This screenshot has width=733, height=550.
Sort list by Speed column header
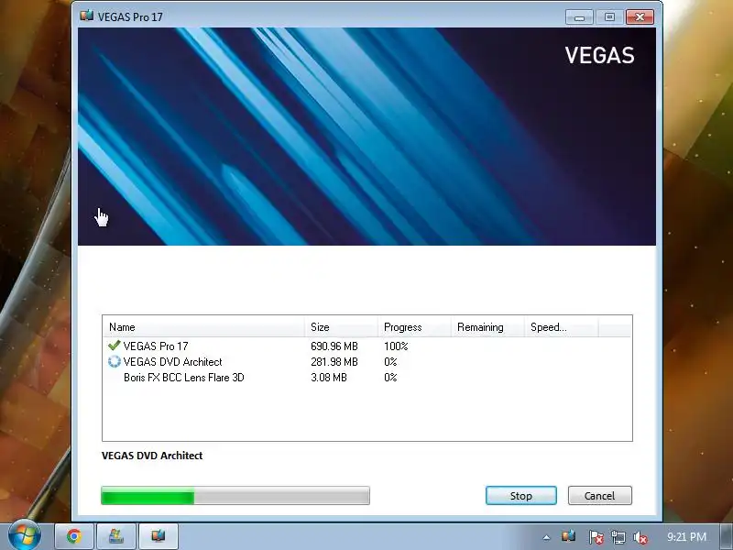562,327
